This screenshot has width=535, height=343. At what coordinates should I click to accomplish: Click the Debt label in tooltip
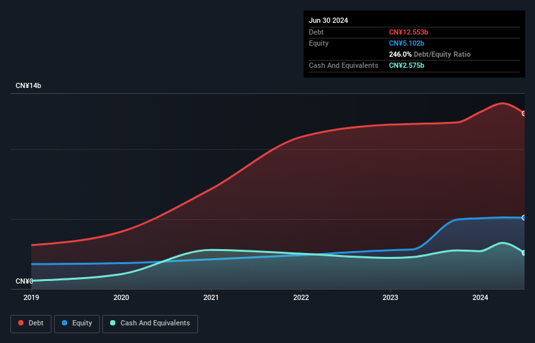316,32
